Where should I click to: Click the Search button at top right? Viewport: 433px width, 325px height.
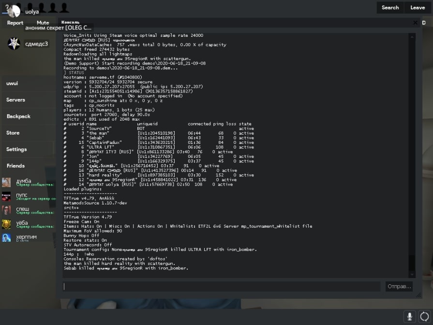(390, 7)
